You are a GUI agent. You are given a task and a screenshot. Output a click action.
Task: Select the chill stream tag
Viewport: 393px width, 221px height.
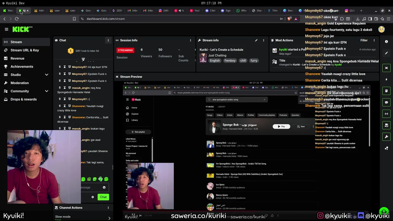pyautogui.click(x=243, y=61)
